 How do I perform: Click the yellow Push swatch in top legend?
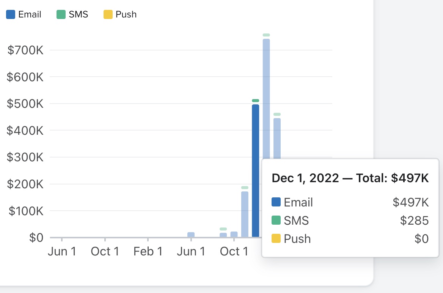click(x=108, y=15)
